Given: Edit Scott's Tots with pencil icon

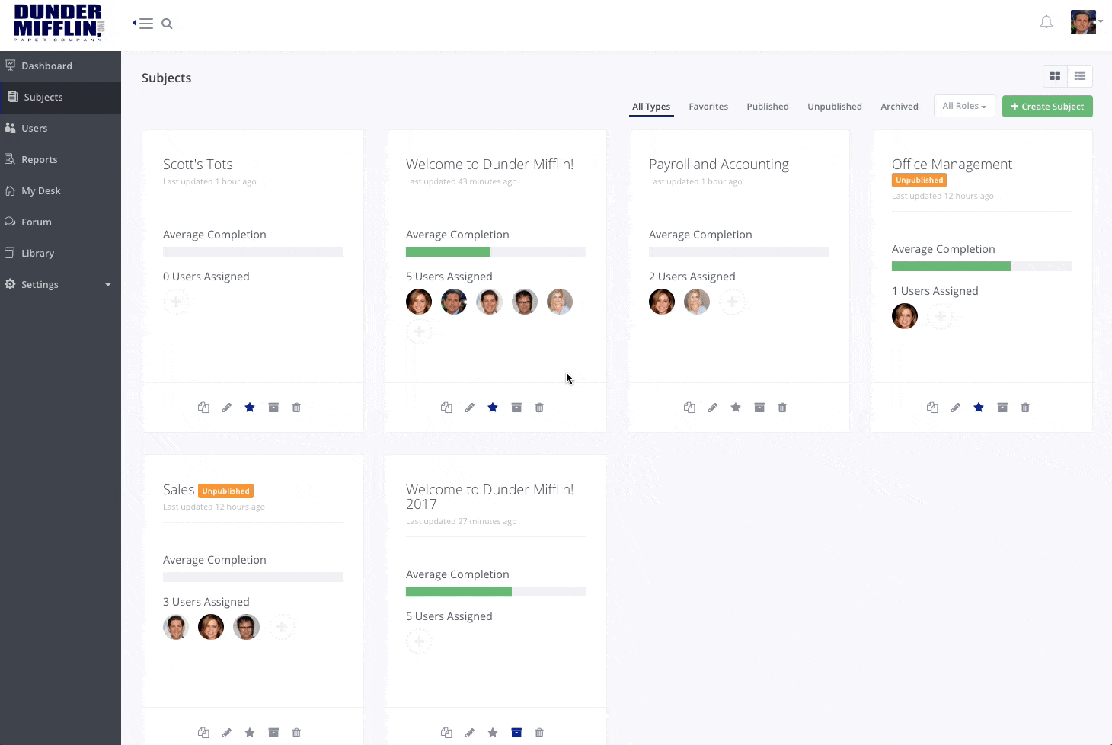Looking at the screenshot, I should click(x=227, y=408).
